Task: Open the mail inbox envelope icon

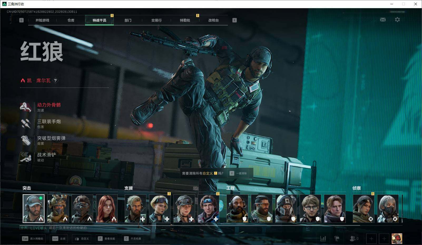Action: point(383,20)
